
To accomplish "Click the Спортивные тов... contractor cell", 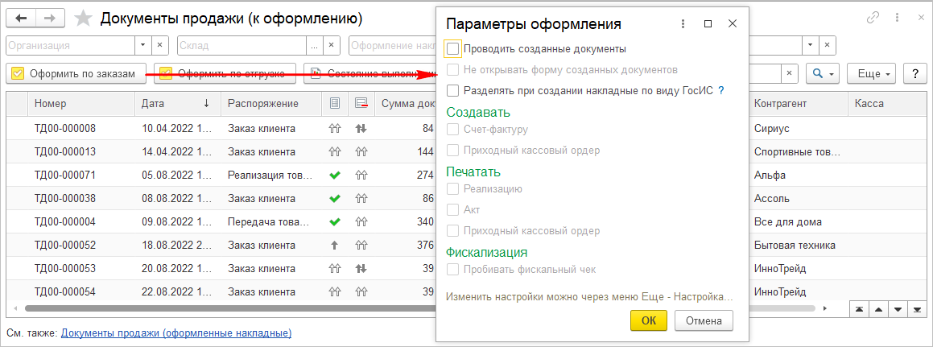I will coord(797,152).
